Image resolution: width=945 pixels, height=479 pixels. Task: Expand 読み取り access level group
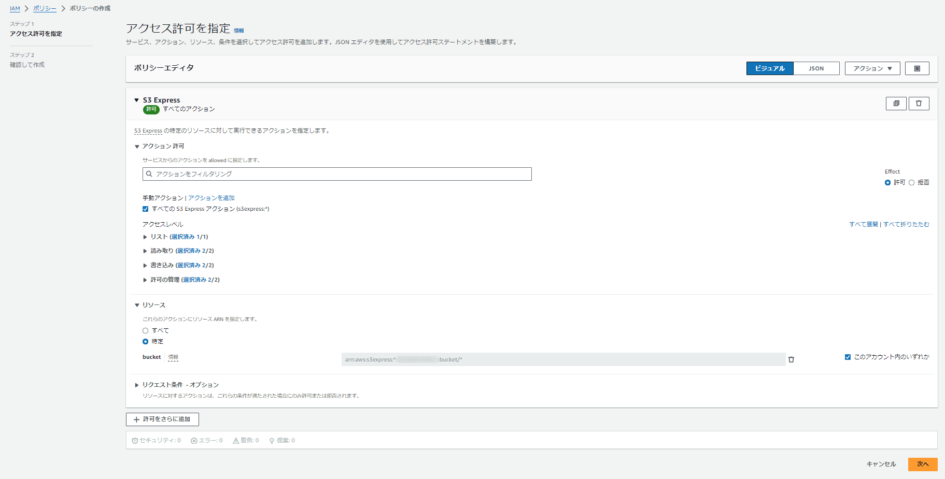145,251
